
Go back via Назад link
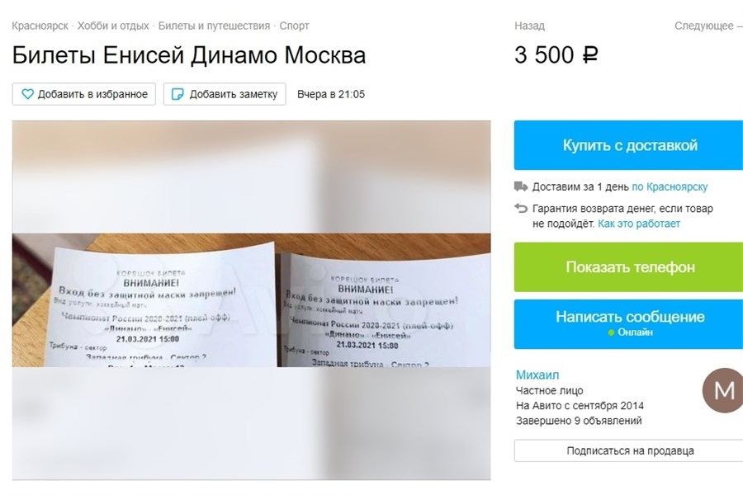point(529,26)
